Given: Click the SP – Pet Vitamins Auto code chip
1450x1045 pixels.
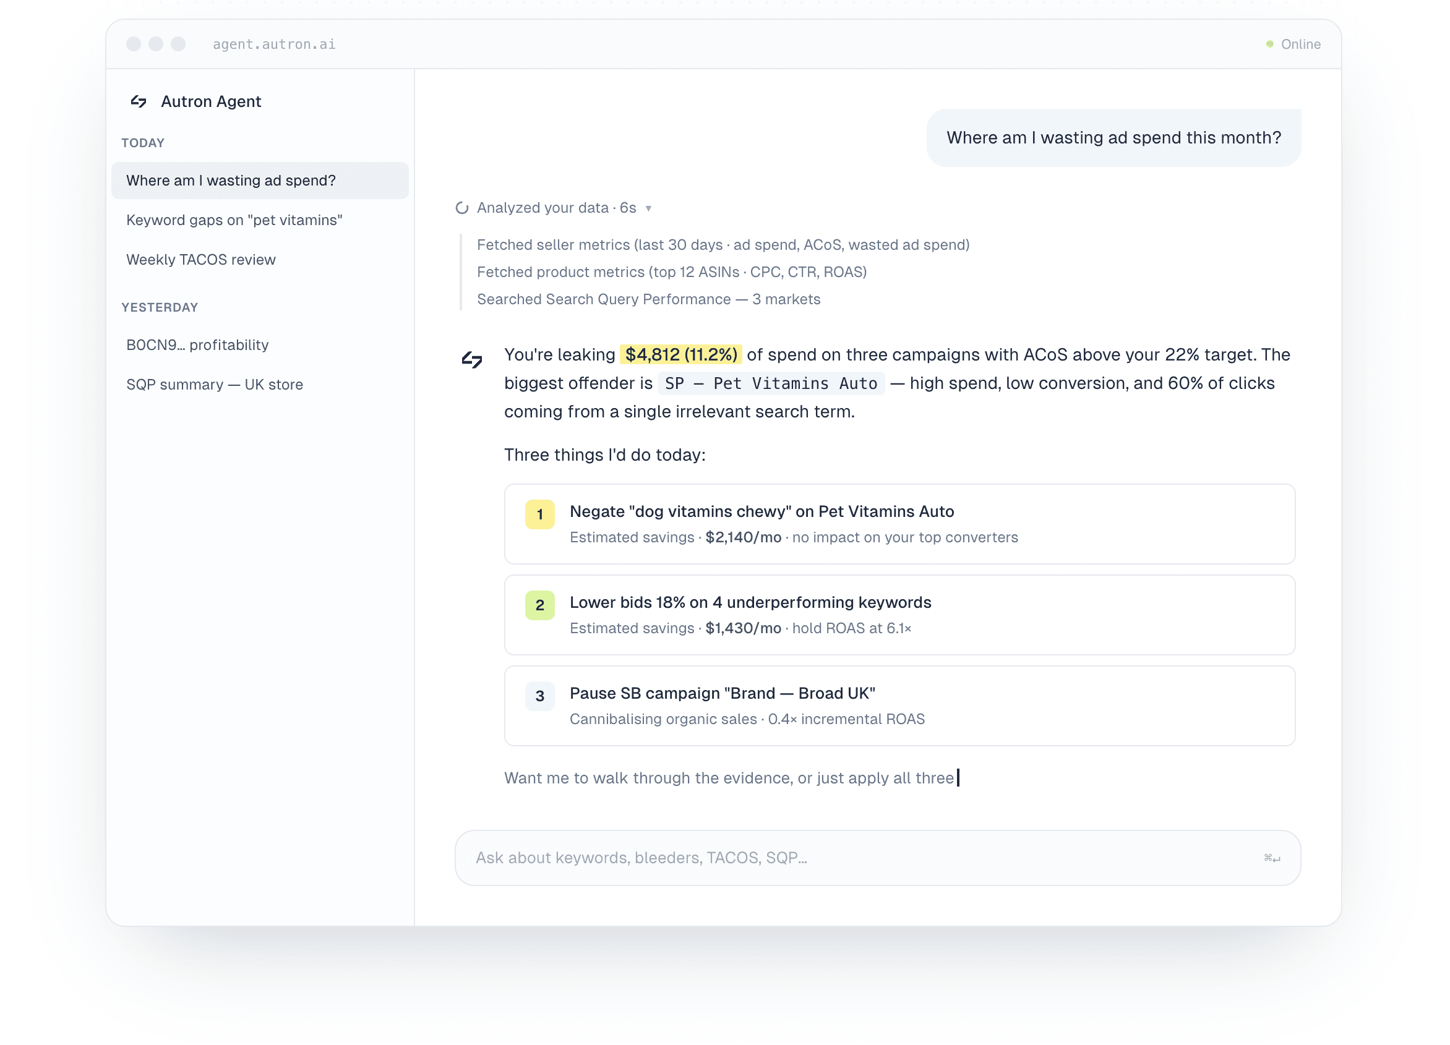Looking at the screenshot, I should click(771, 383).
